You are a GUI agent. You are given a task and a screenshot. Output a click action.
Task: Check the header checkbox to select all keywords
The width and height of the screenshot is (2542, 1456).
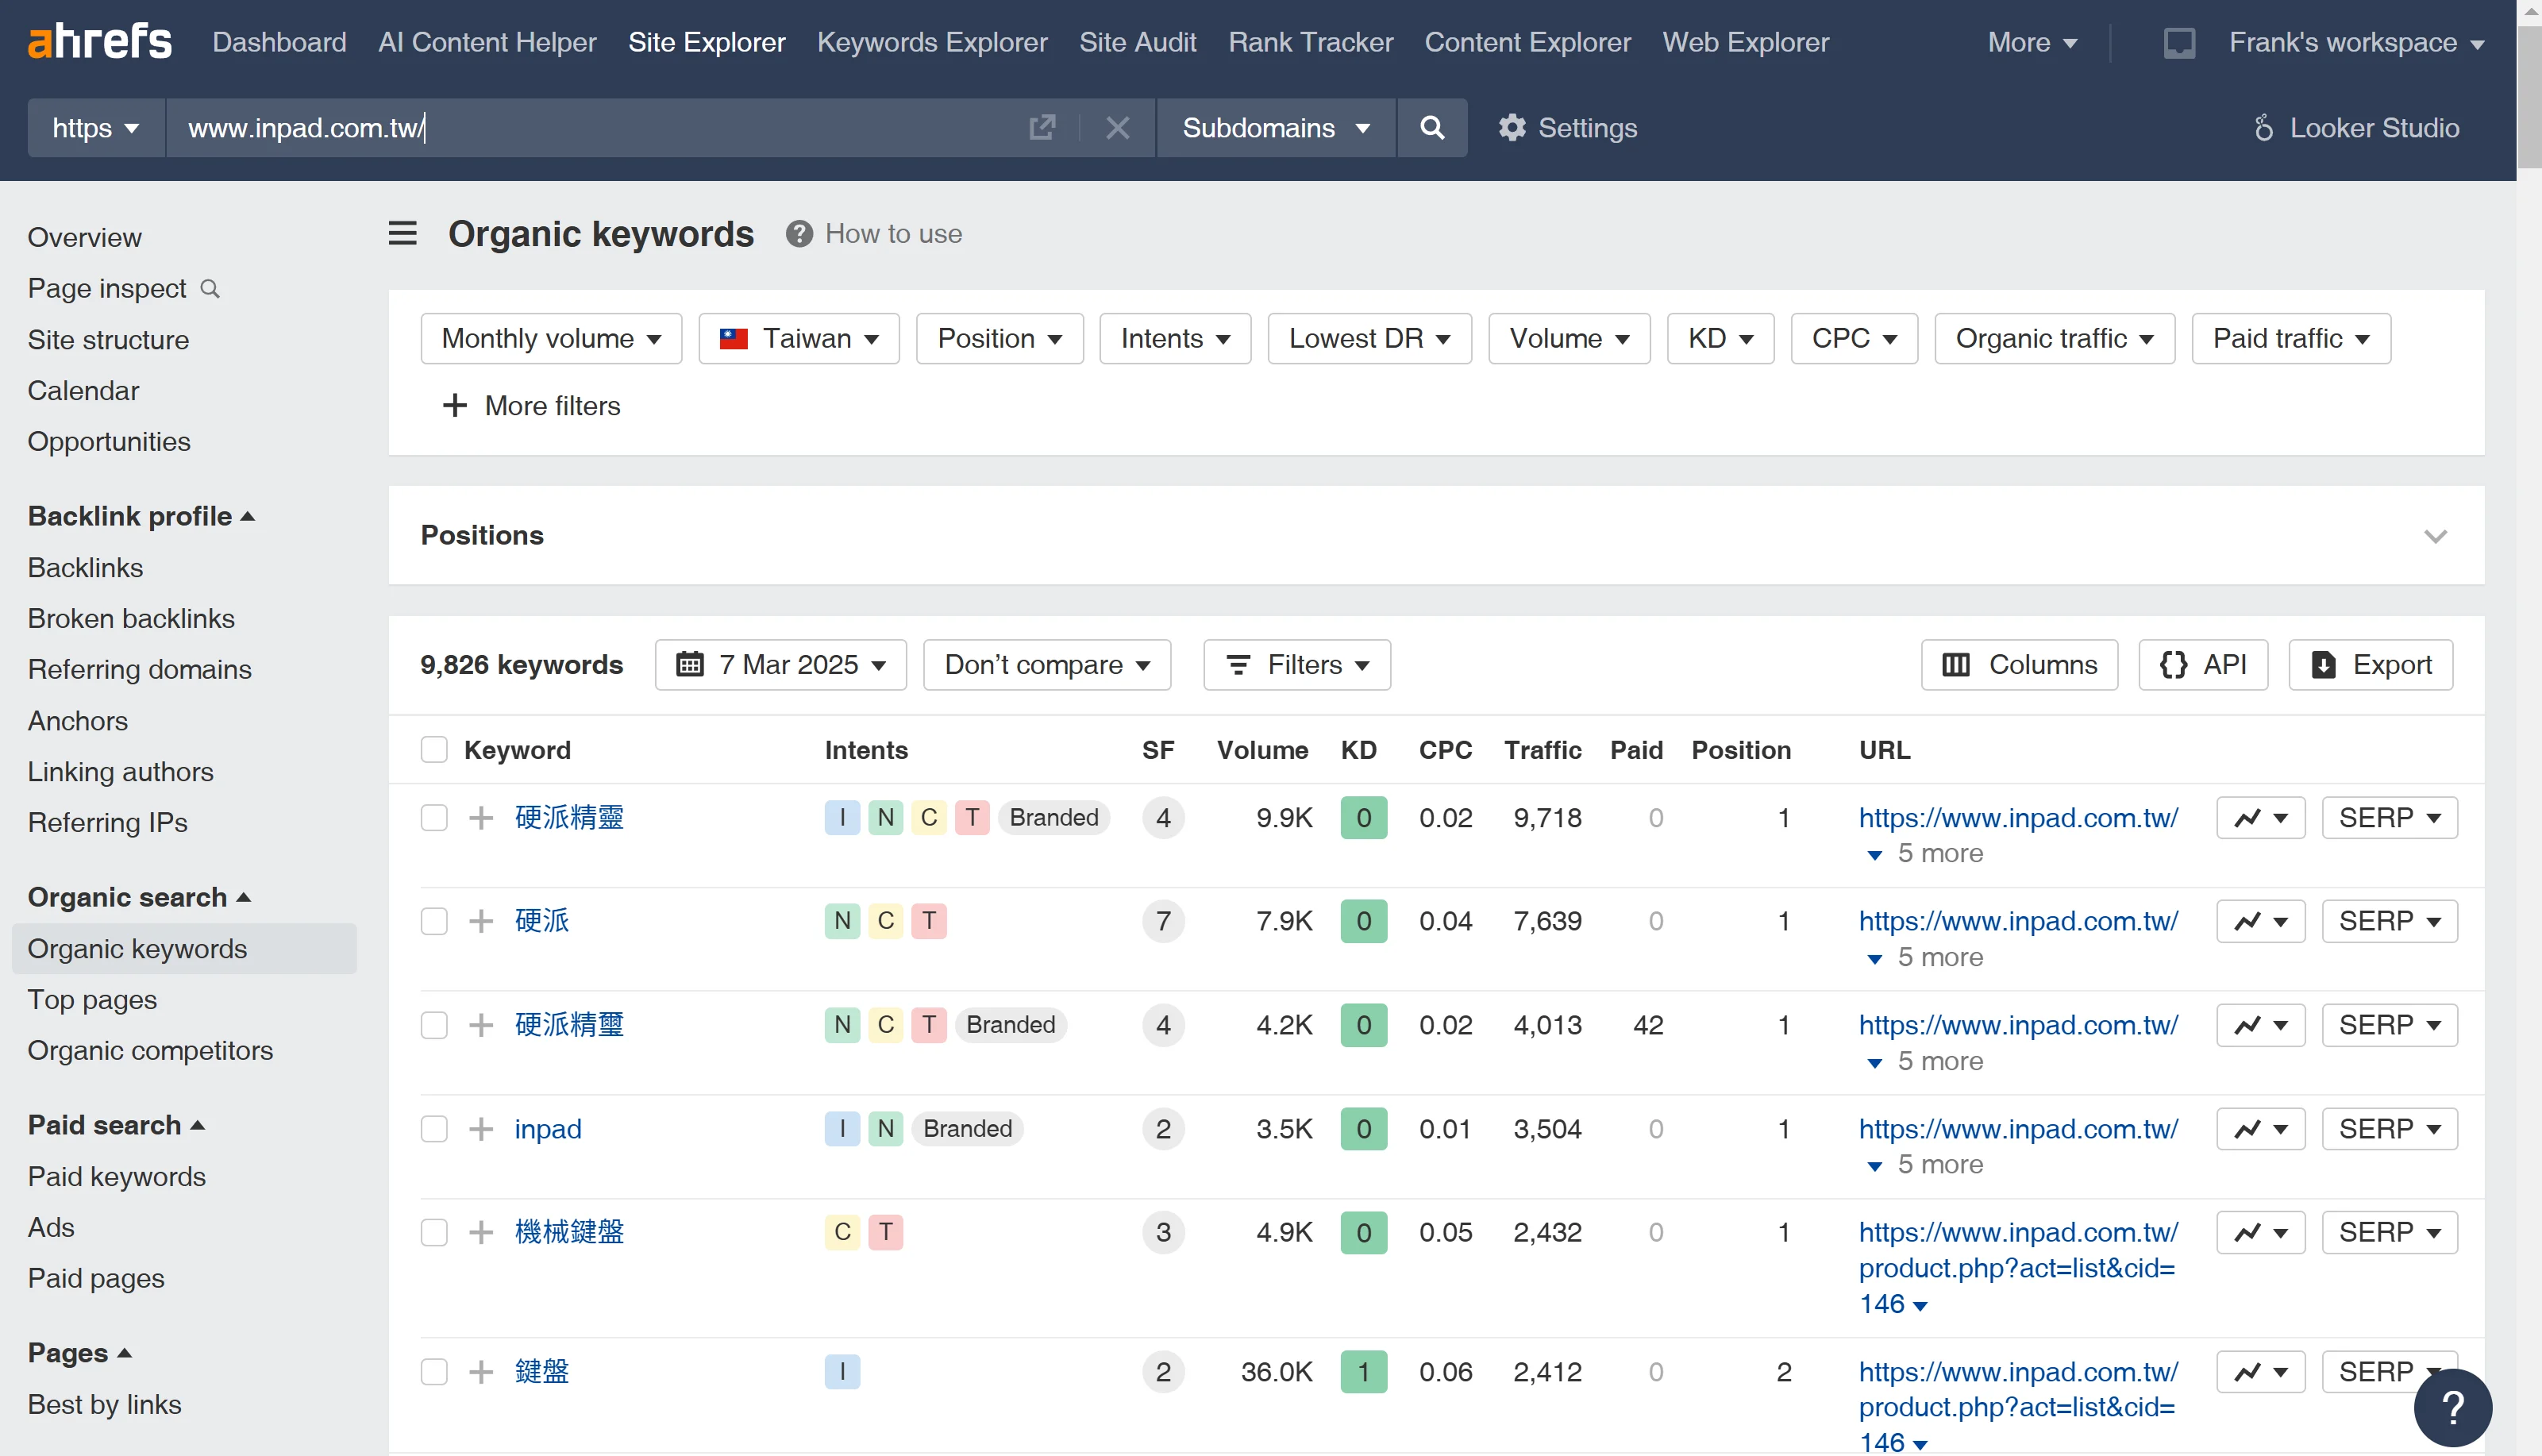[433, 749]
